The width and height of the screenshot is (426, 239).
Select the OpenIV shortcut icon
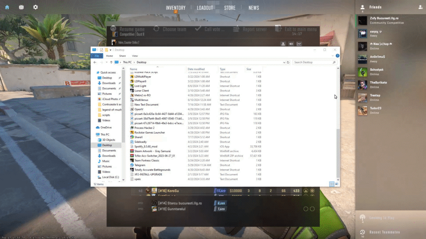[132, 109]
